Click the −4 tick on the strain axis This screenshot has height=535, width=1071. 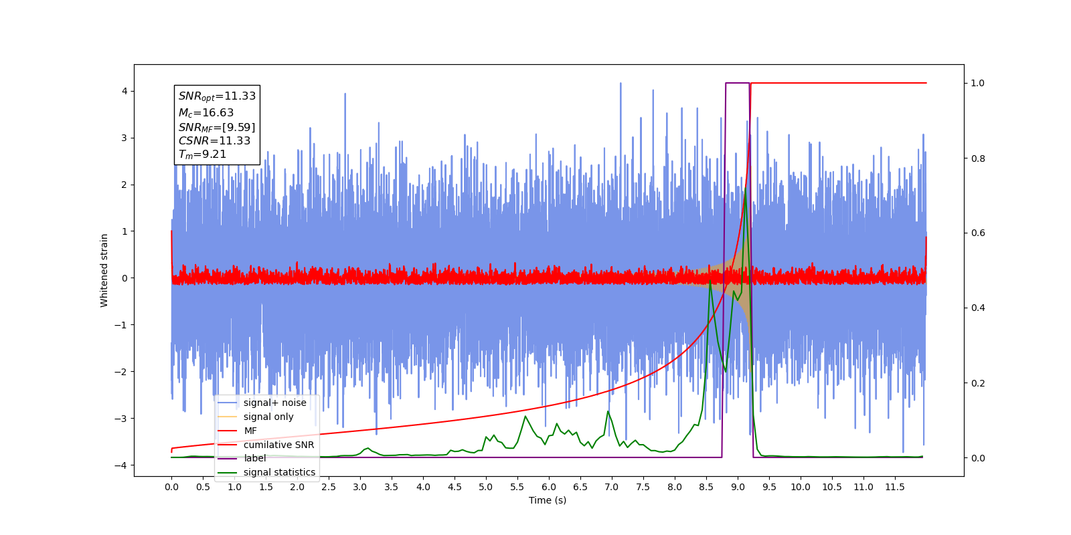(120, 465)
